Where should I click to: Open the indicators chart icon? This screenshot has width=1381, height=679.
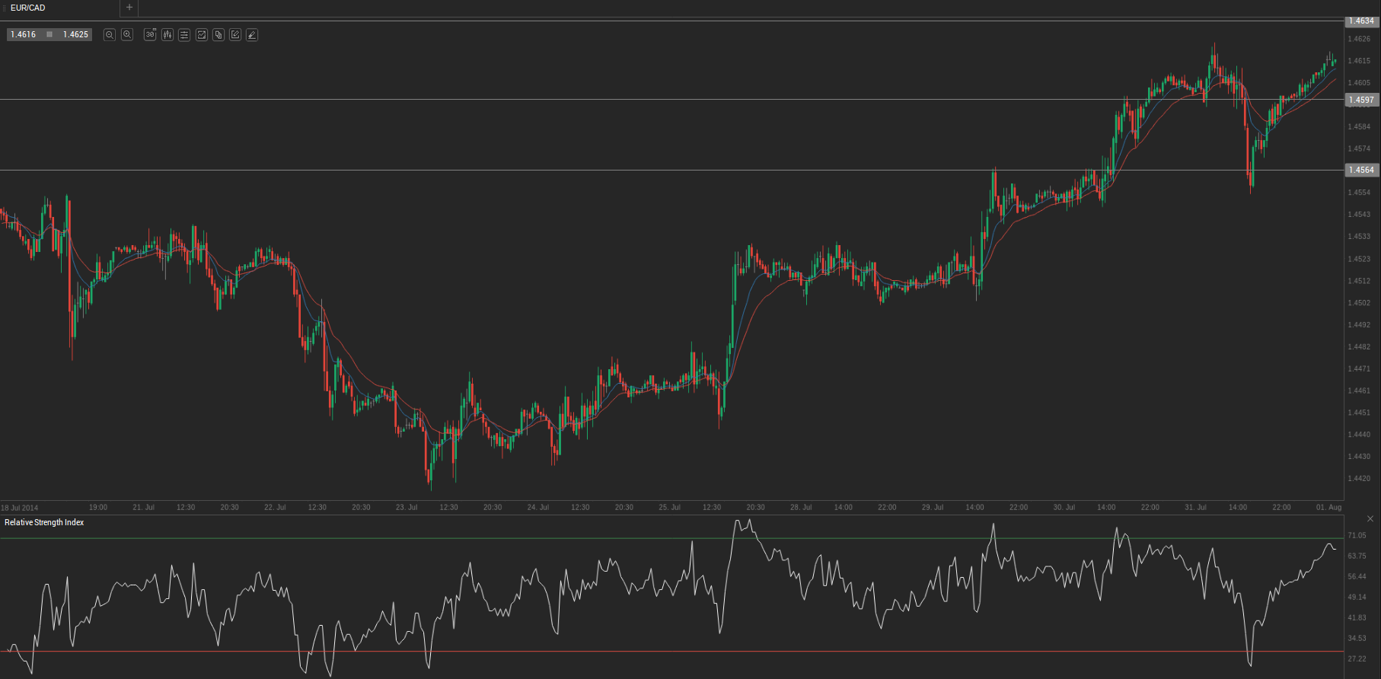pos(202,35)
